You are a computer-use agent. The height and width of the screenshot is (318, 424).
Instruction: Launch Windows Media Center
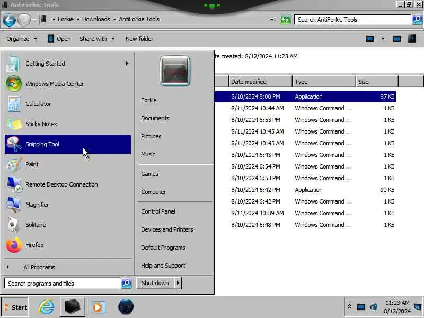(x=68, y=84)
